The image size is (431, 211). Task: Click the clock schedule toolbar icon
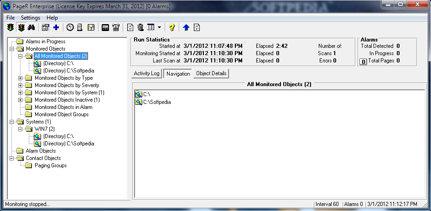[70, 27]
